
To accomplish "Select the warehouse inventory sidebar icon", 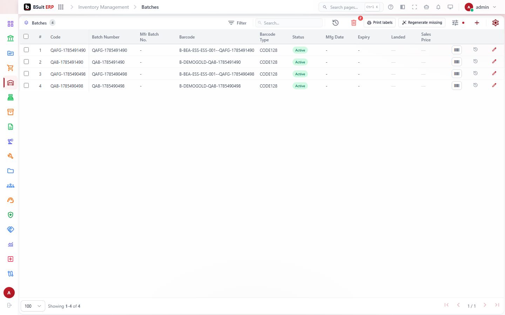I will pos(11,83).
